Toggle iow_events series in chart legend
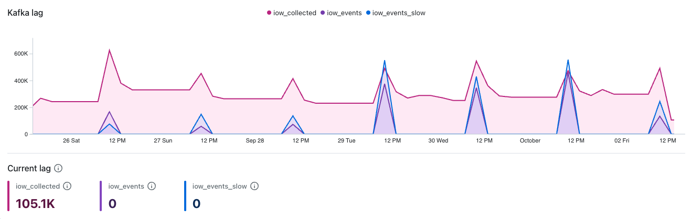The image size is (692, 219). click(341, 13)
